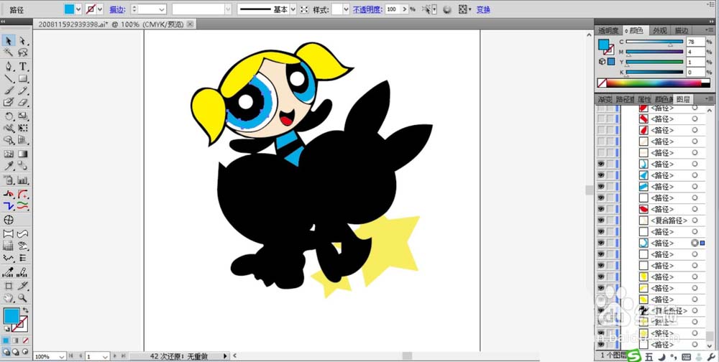Open stroke color dropdown in control bar

click(x=100, y=9)
